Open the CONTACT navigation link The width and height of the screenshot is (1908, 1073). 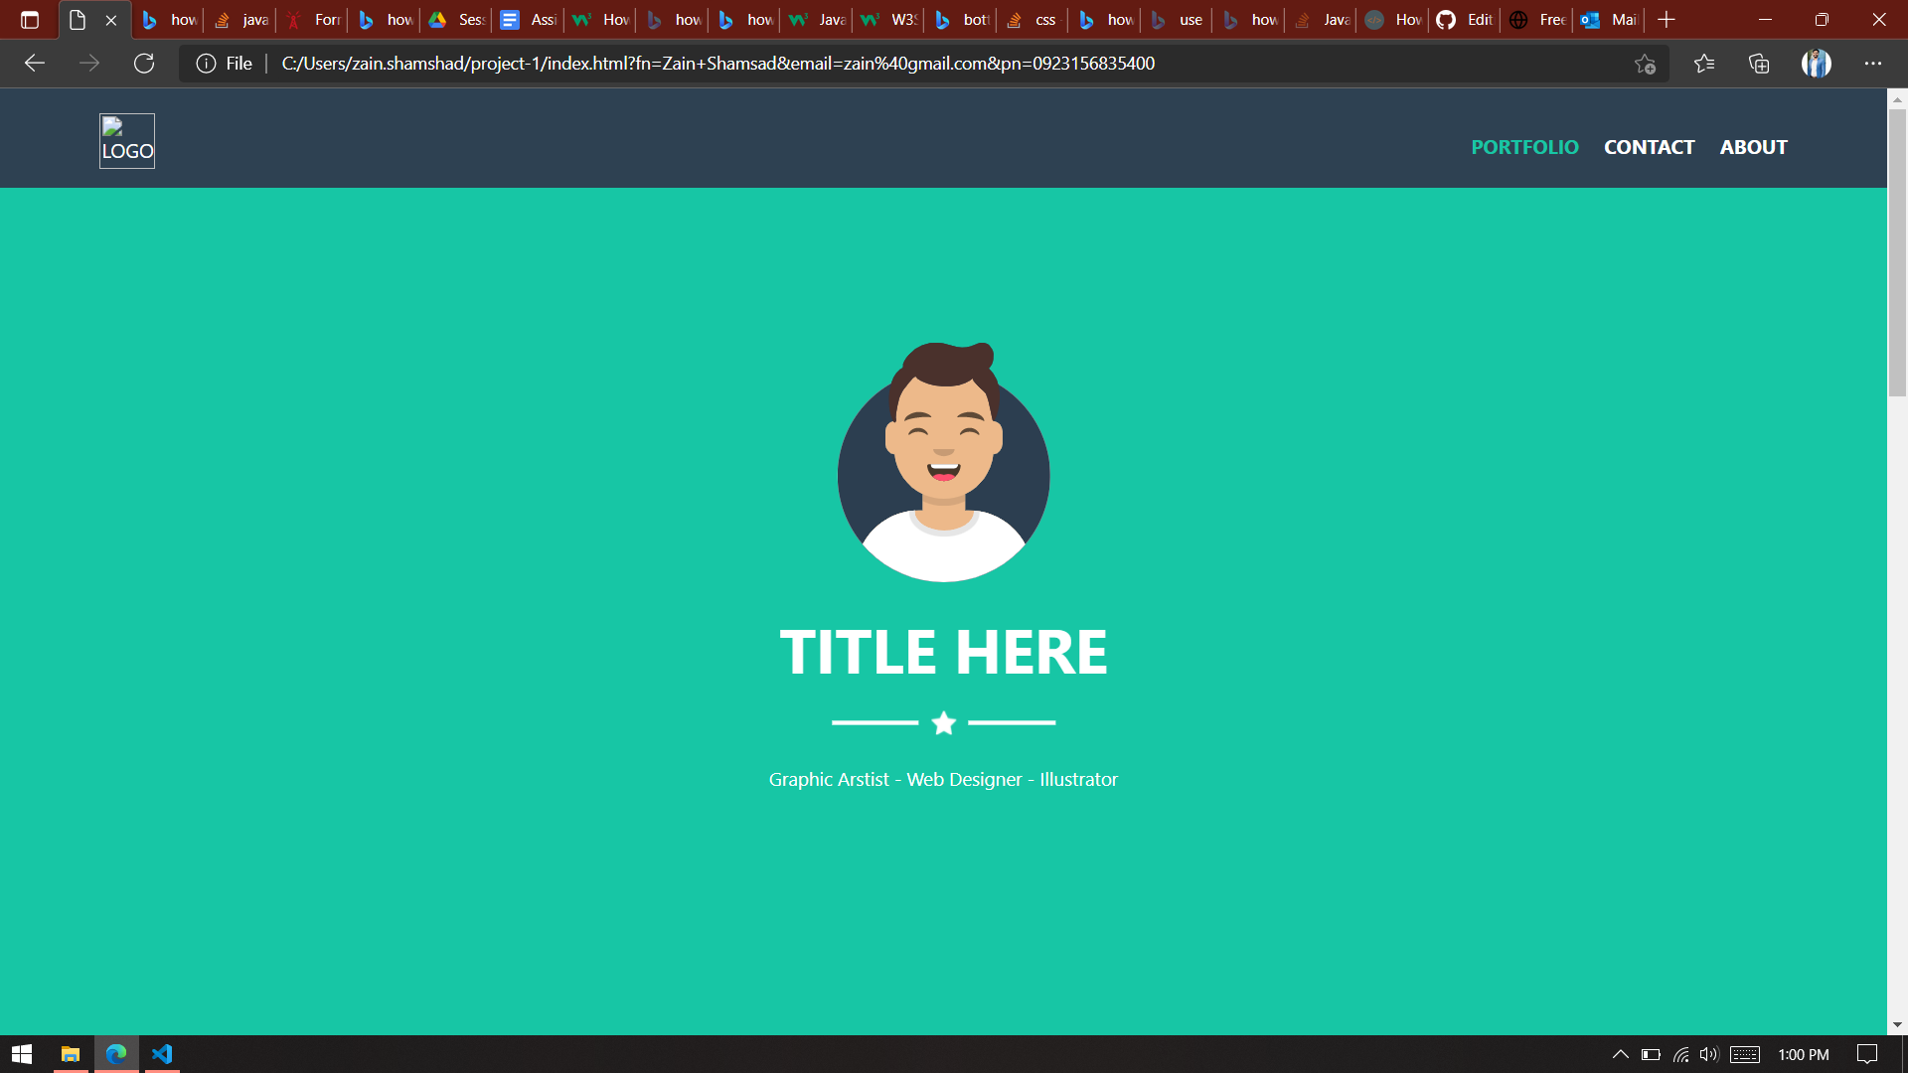click(x=1649, y=146)
